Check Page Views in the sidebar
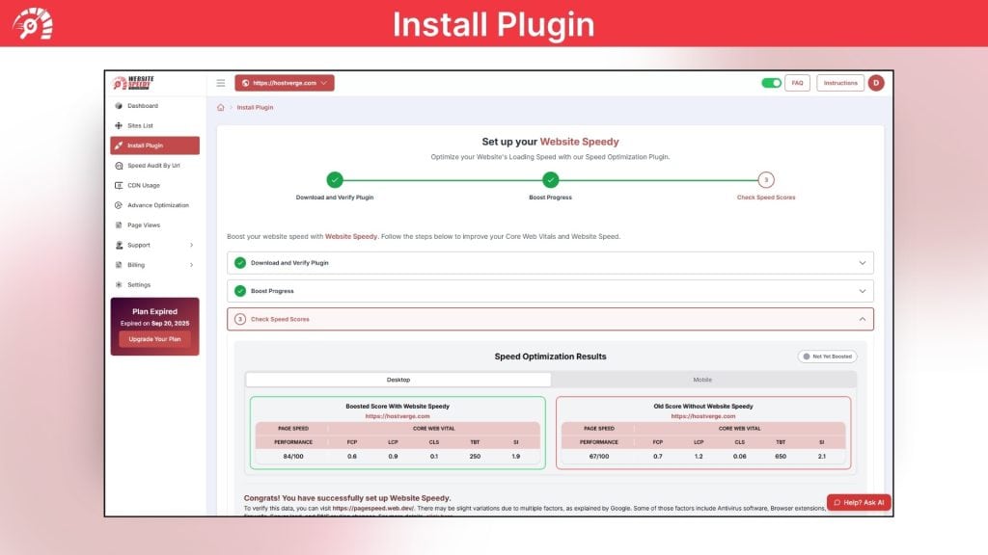 pyautogui.click(x=146, y=225)
